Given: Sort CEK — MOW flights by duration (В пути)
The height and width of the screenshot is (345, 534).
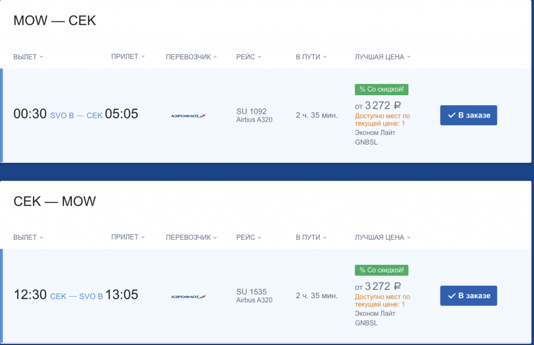Looking at the screenshot, I should tap(311, 238).
